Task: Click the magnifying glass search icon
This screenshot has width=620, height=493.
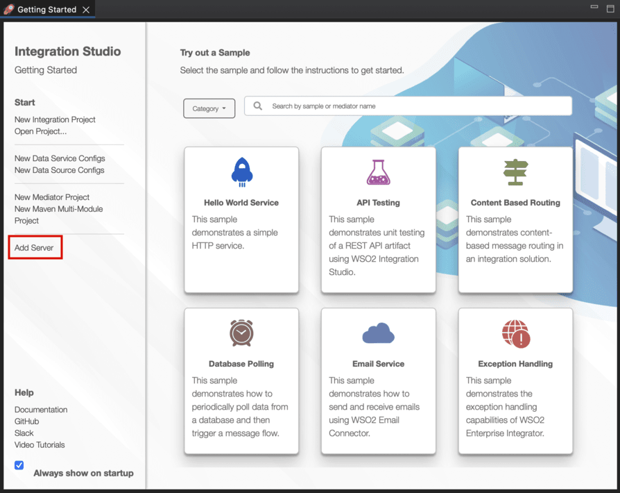Action: tap(258, 106)
